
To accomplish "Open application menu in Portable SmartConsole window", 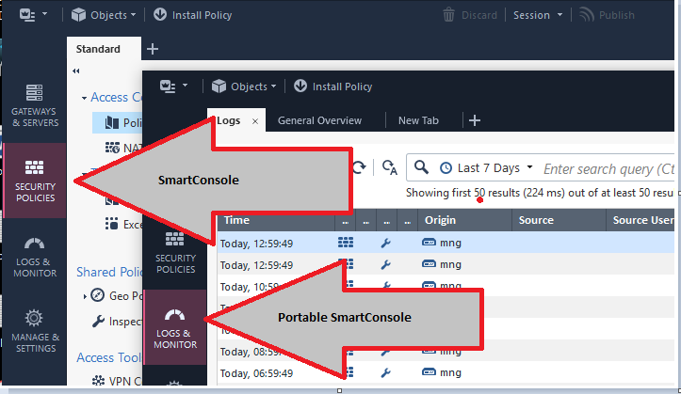I will 173,87.
